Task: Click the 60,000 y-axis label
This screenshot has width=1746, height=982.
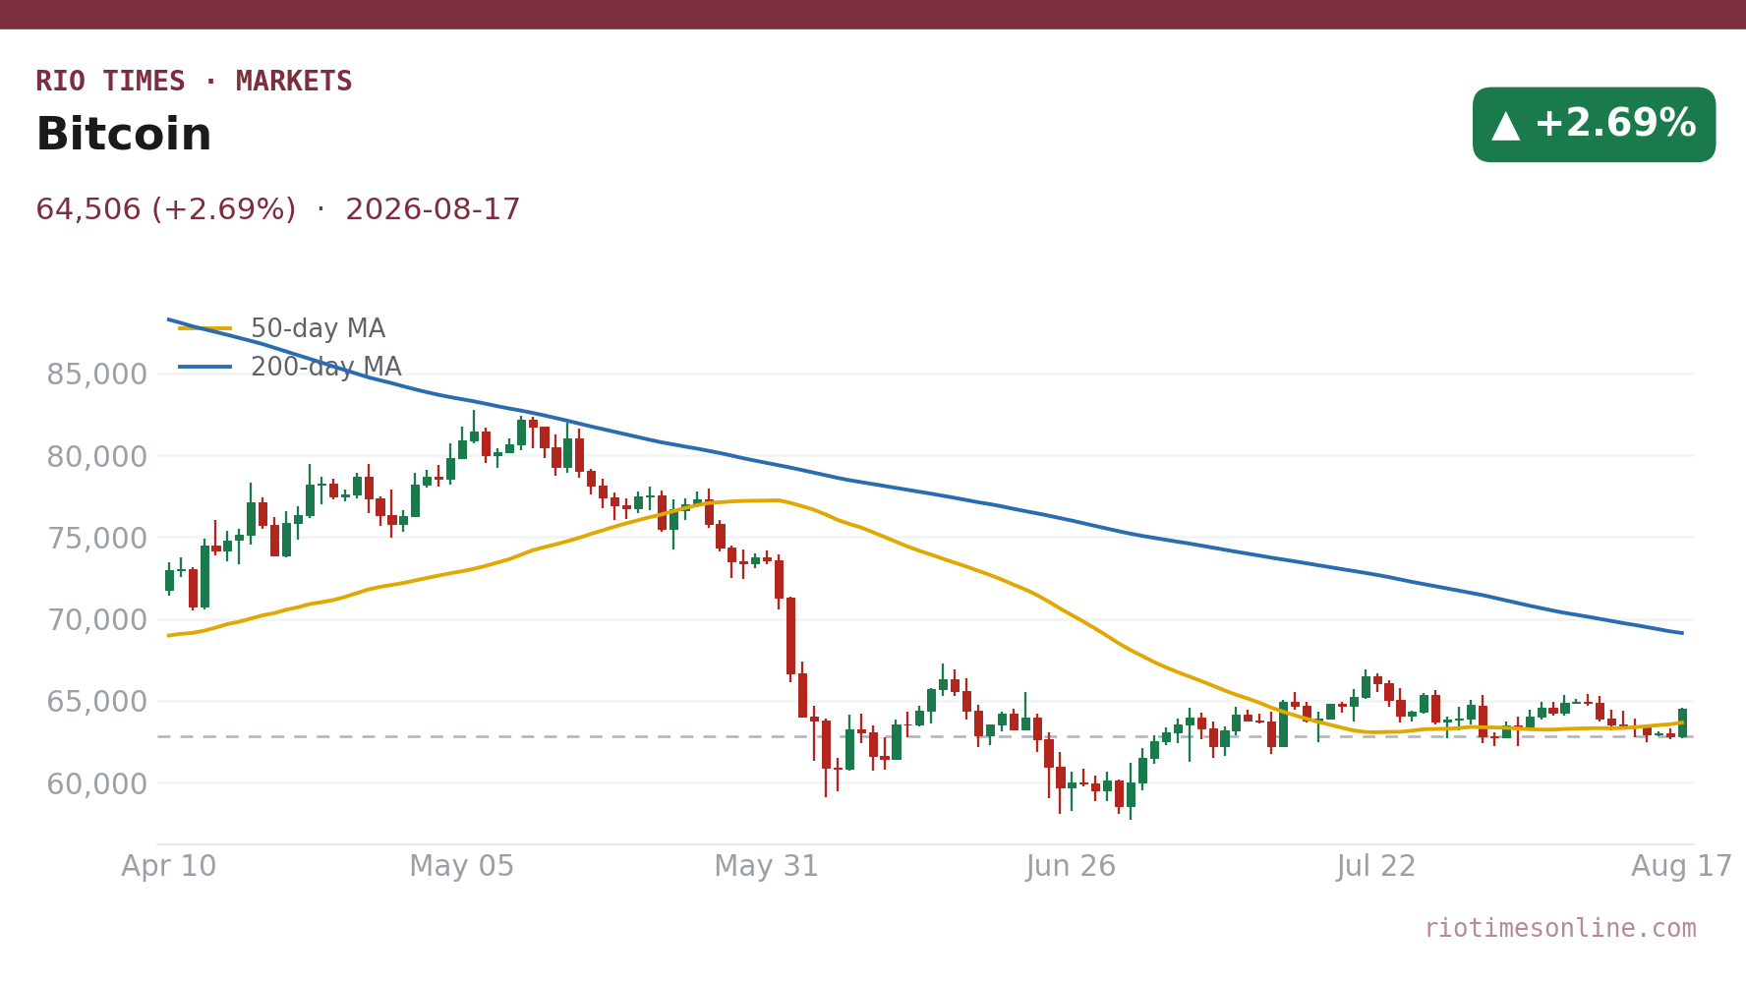Action: [96, 783]
